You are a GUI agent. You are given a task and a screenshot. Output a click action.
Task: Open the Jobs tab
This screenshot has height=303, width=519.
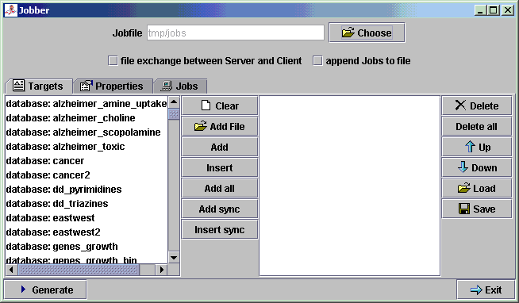pyautogui.click(x=181, y=86)
